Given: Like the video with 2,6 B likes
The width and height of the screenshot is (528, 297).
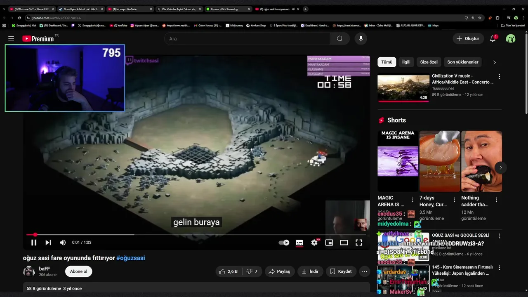Looking at the screenshot, I should tap(229, 271).
